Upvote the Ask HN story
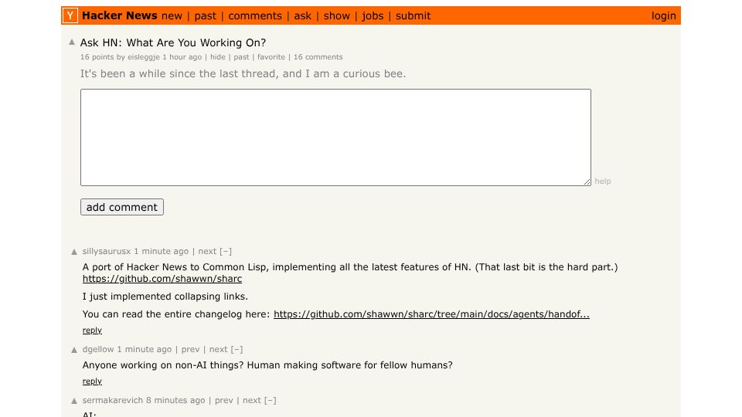 point(72,42)
